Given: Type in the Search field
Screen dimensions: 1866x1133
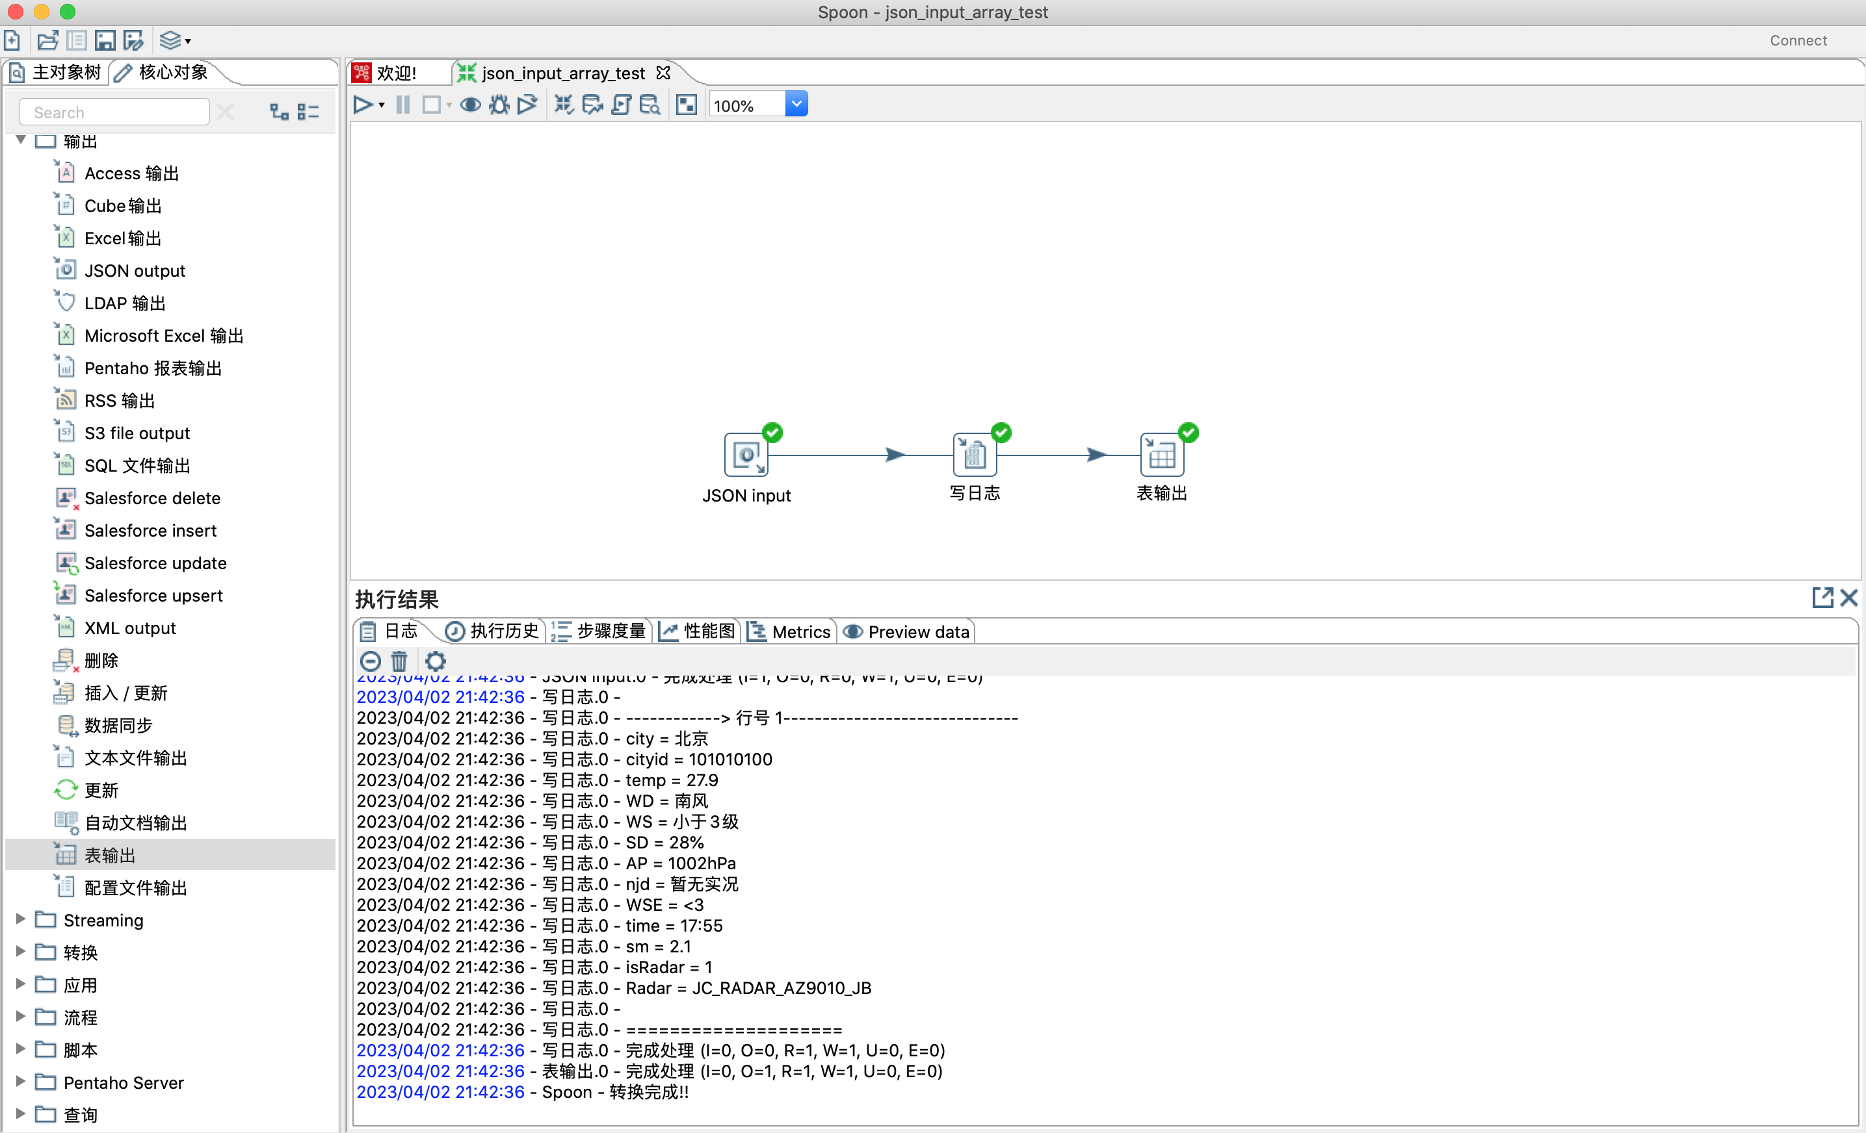Looking at the screenshot, I should click(x=114, y=111).
